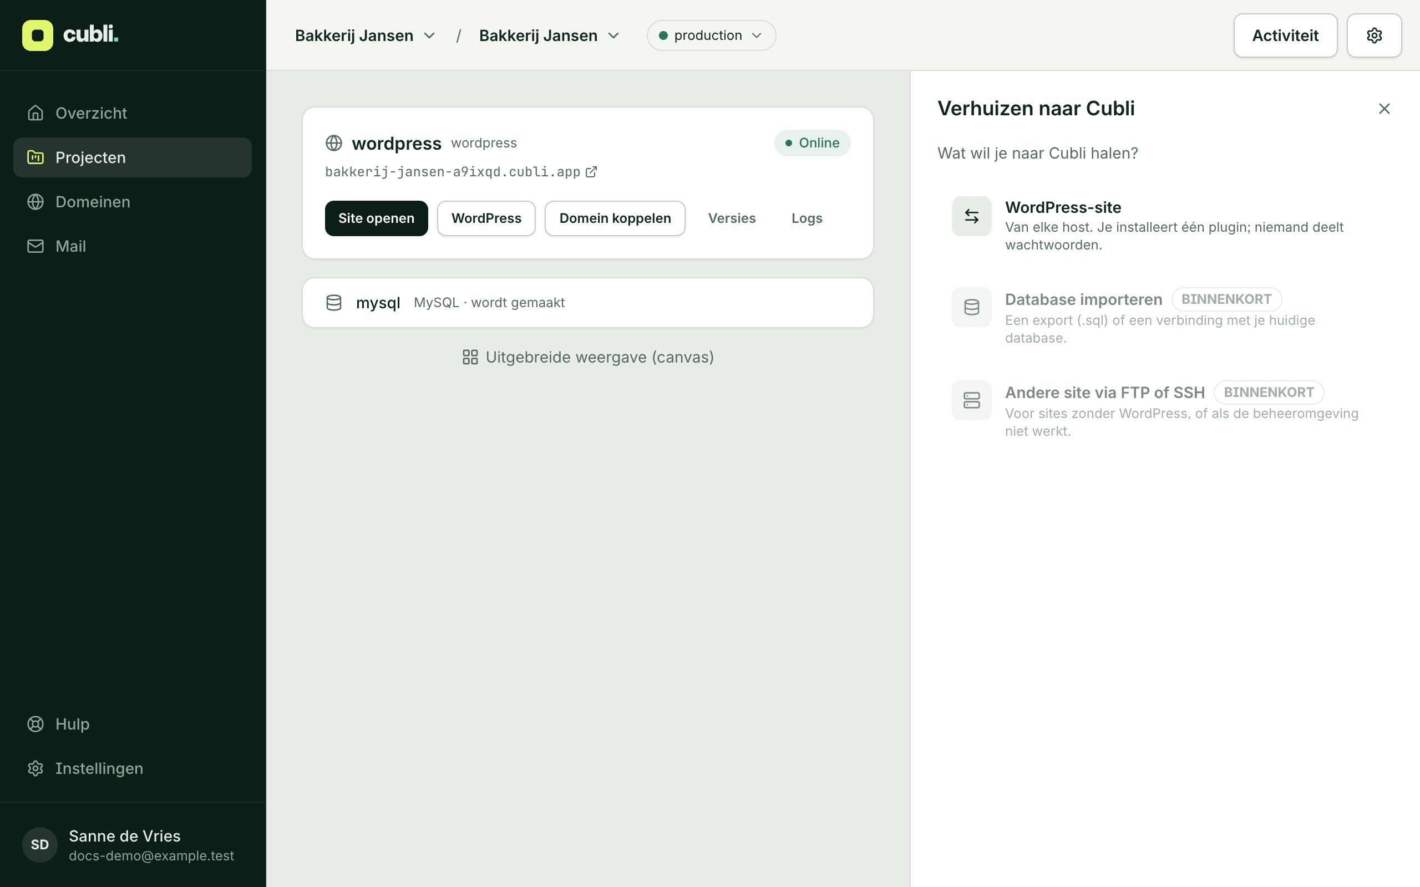
Task: Select the Database importeren option
Action: pyautogui.click(x=1165, y=317)
